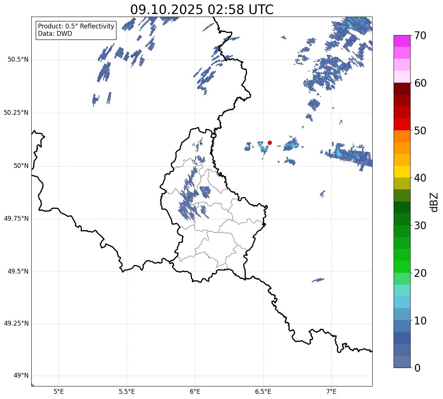Click the colorbar 10 tick label
Image resolution: width=443 pixels, height=399 pixels.
coord(420,321)
